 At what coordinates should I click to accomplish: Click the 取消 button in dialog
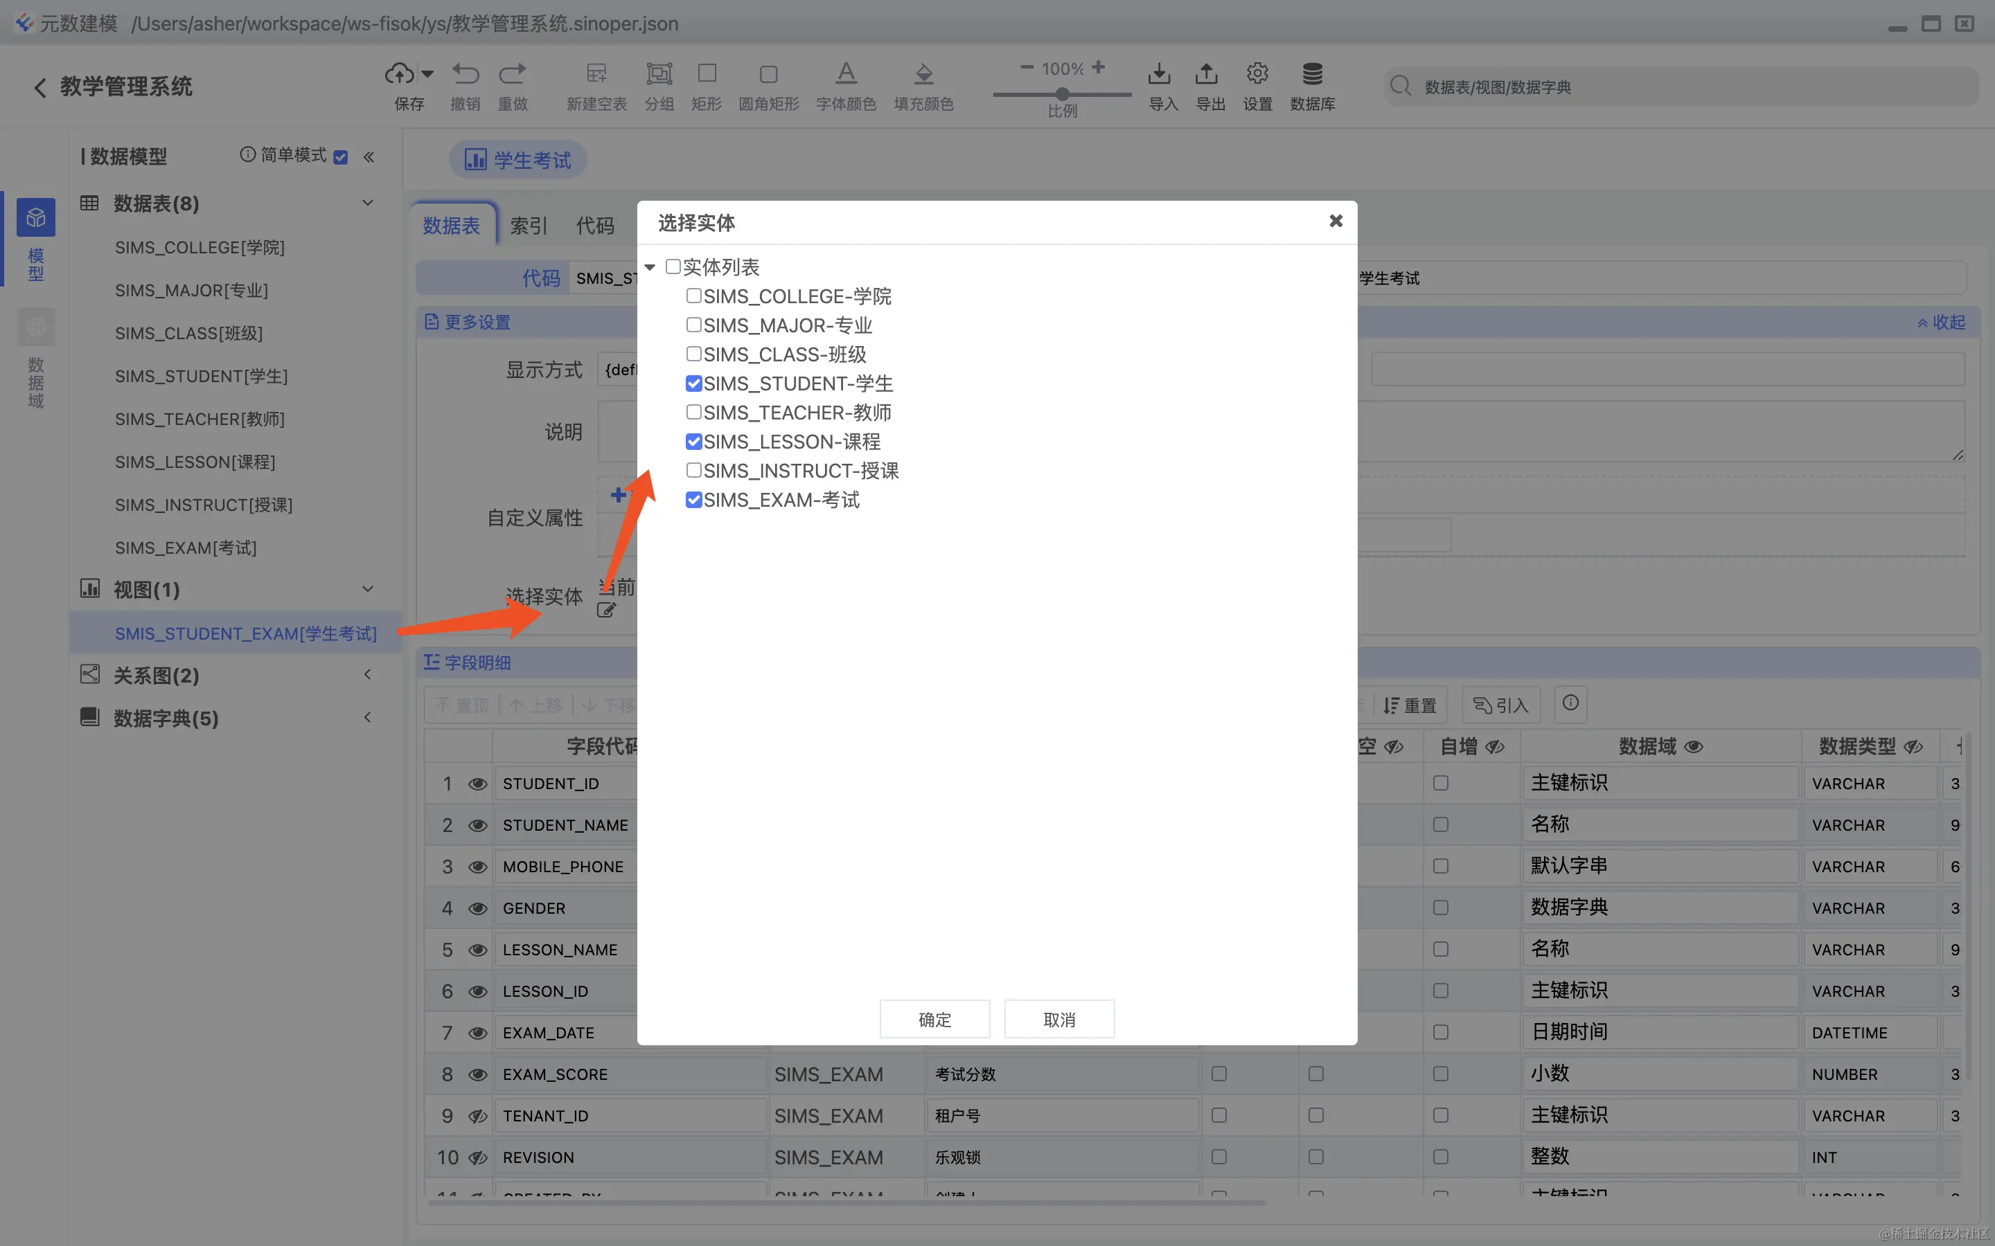pyautogui.click(x=1058, y=1020)
